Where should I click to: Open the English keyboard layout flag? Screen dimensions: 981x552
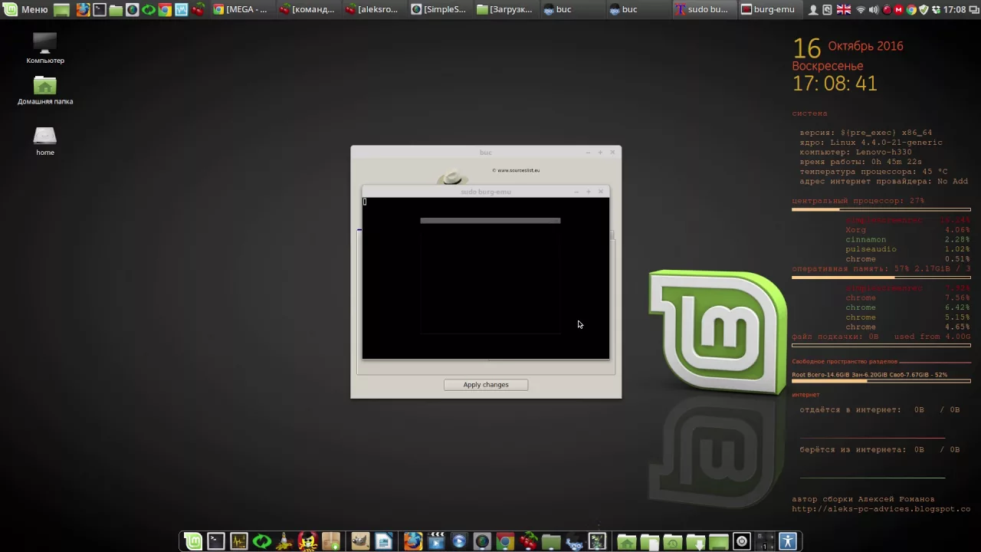844,10
